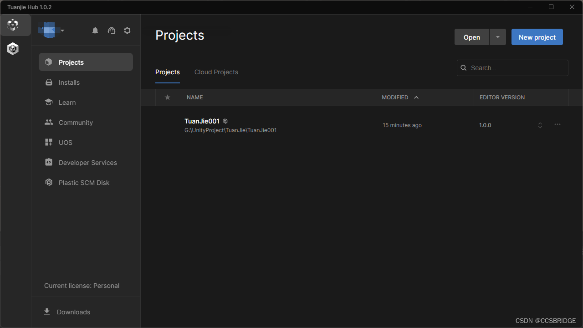583x328 pixels.
Task: Click the Community people icon
Action: click(49, 122)
